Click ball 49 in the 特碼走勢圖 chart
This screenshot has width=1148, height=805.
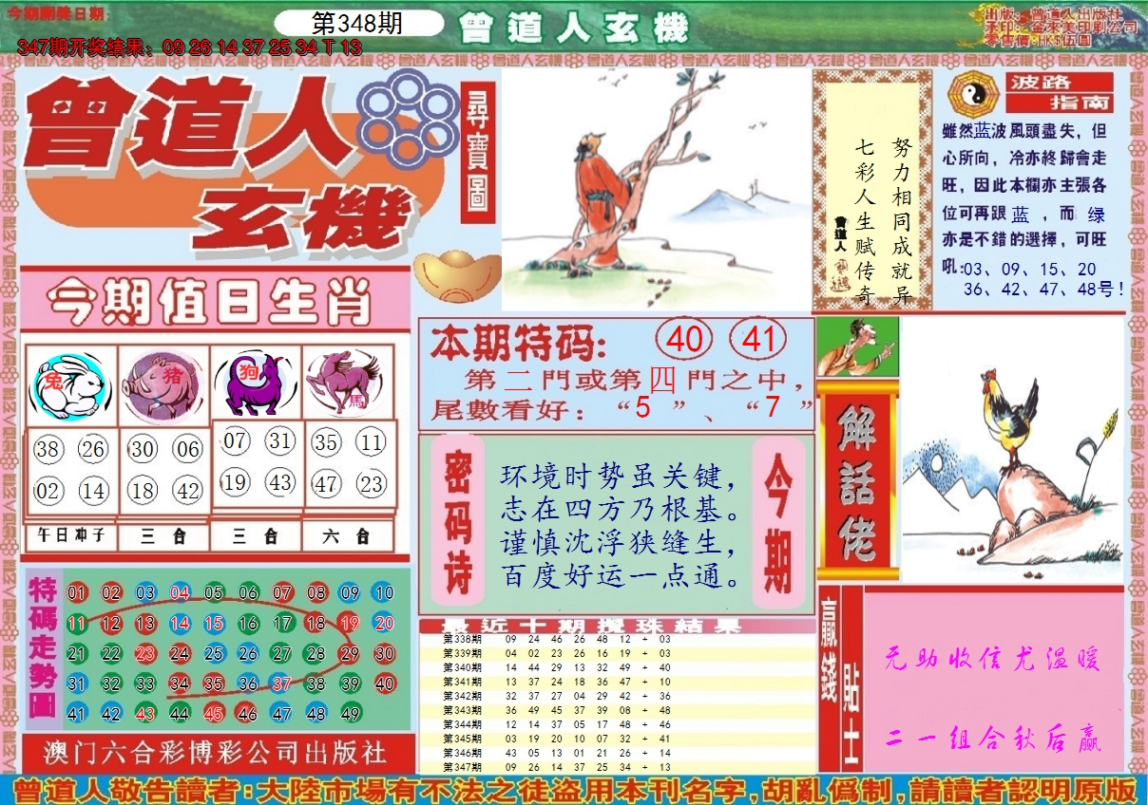350,714
